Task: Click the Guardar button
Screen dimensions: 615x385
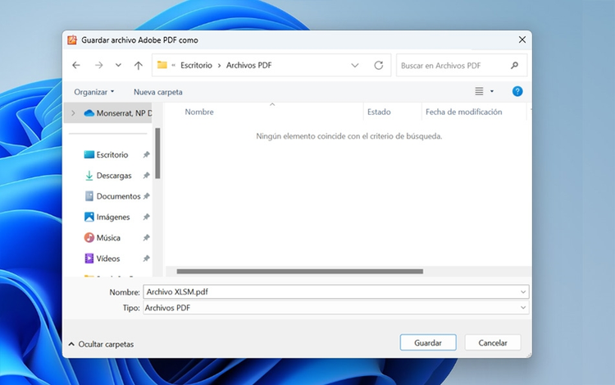Action: [428, 342]
